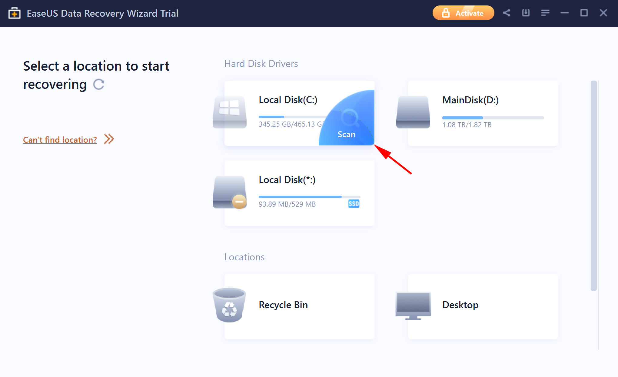Viewport: 618px width, 377px height.
Task: Select the Local Disk(C:) name
Action: (x=288, y=100)
